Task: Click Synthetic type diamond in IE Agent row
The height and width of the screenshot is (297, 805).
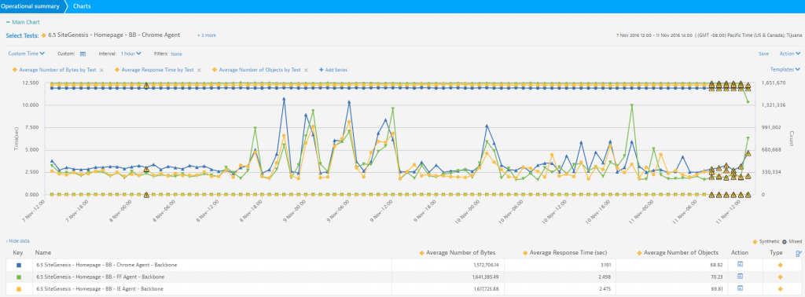Action: 781,289
